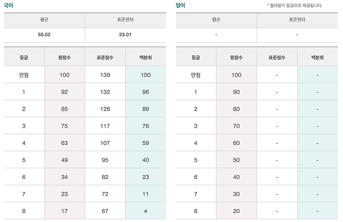343x222 pixels.
Task: Select 국어 grade 2 원점수 85
Action: tap(64, 109)
